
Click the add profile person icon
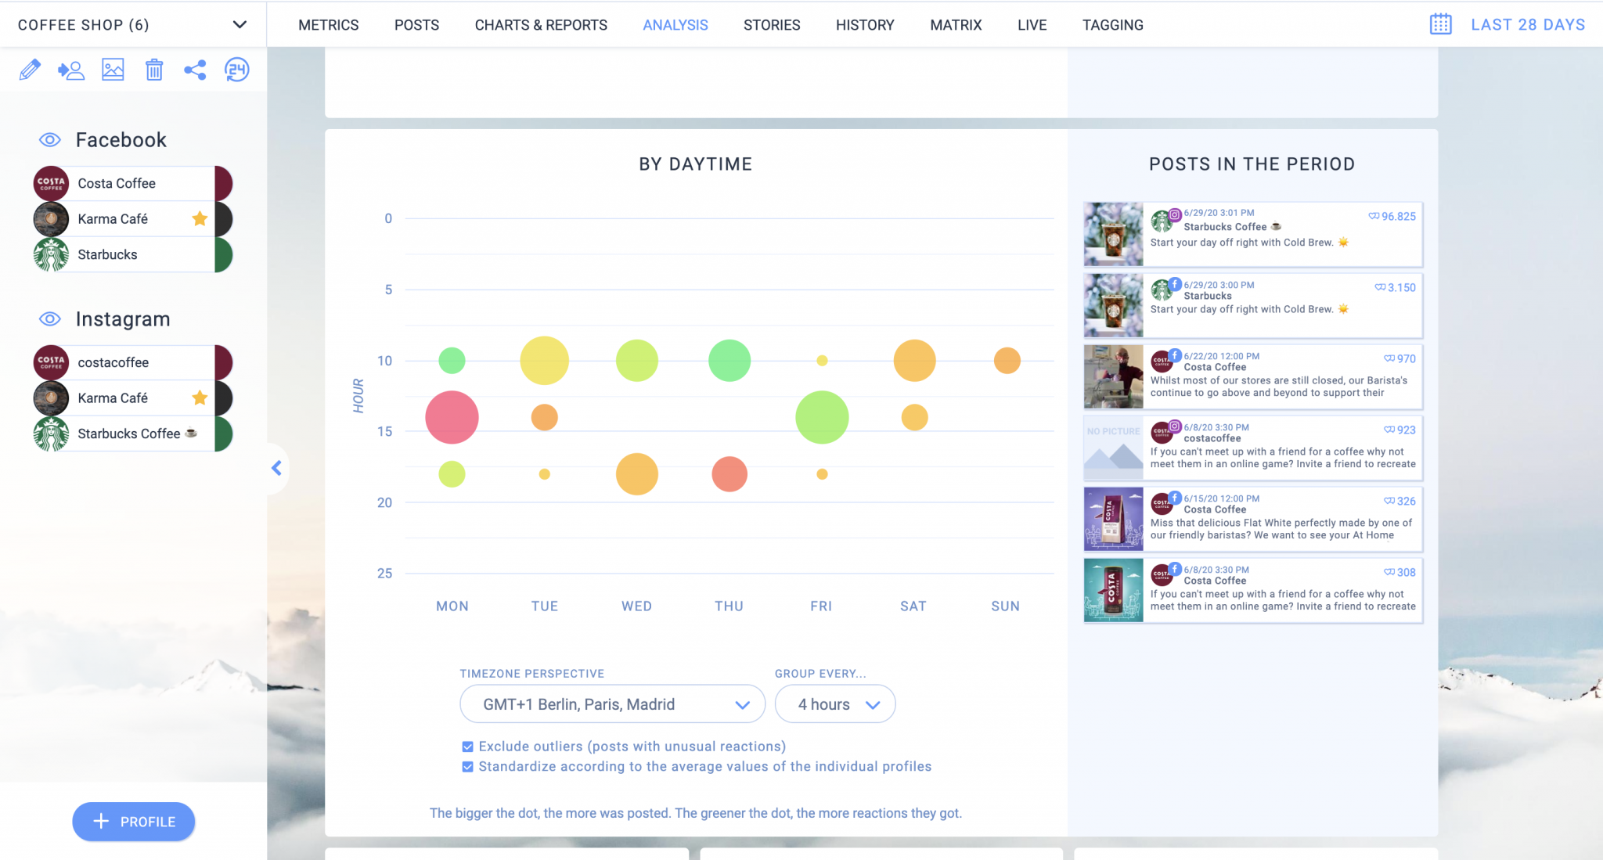pos(71,70)
